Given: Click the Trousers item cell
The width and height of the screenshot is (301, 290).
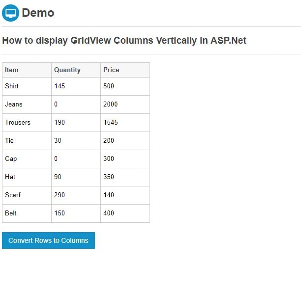Looking at the screenshot, I should click(27, 123).
